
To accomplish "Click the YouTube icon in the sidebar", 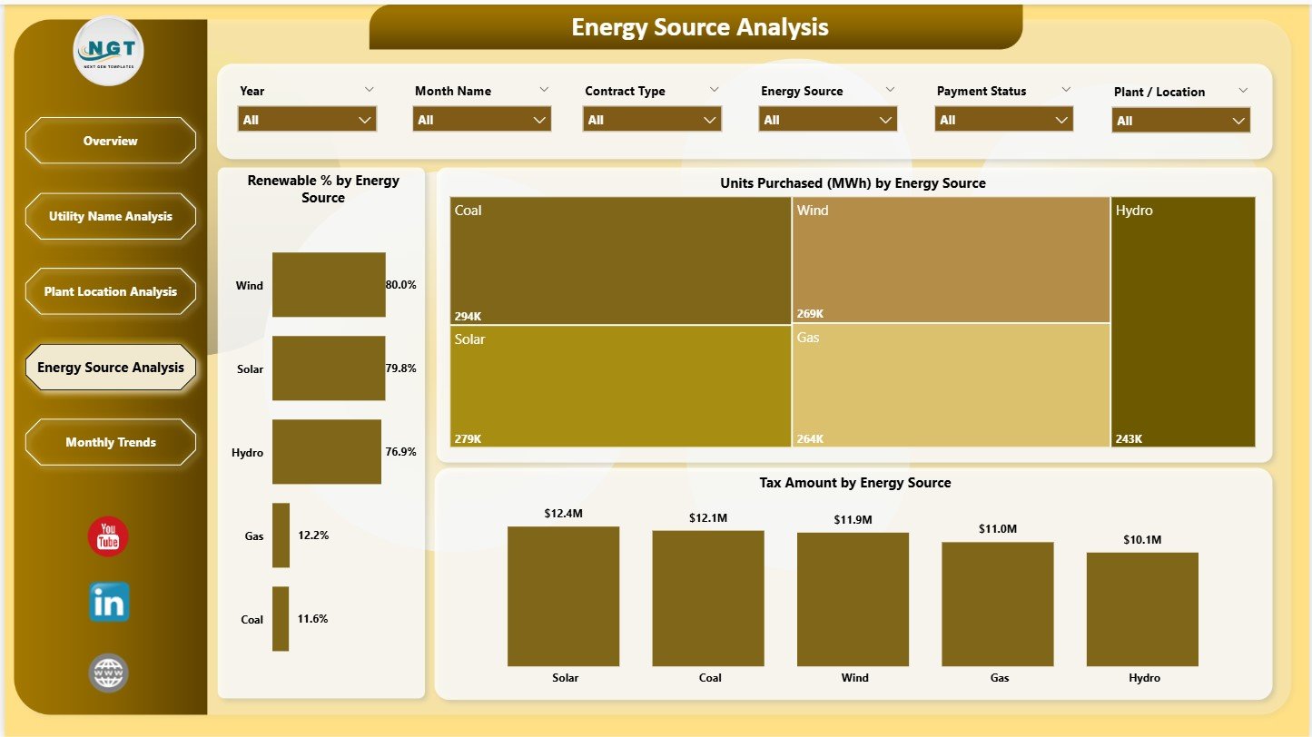I will coord(107,536).
